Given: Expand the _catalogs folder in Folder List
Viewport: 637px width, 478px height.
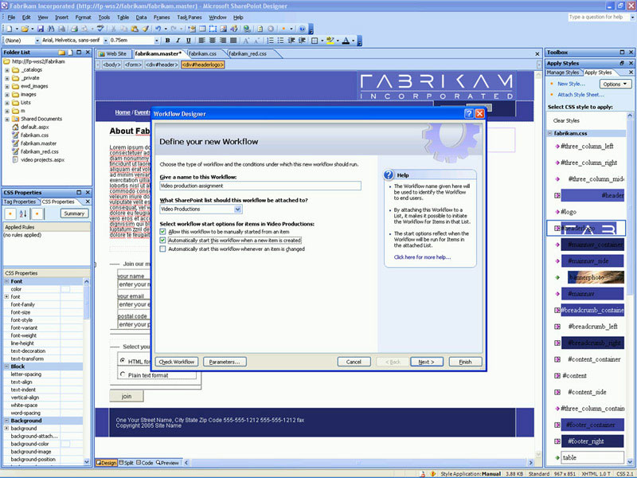Looking at the screenshot, I should tap(7, 69).
